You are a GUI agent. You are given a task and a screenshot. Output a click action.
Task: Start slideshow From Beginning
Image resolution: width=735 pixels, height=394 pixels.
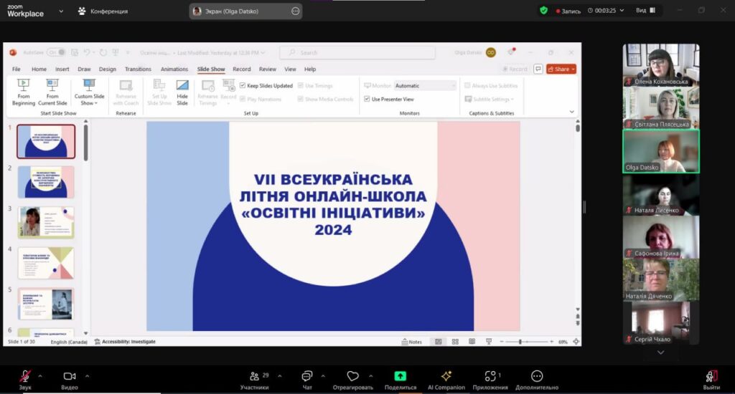(x=24, y=92)
